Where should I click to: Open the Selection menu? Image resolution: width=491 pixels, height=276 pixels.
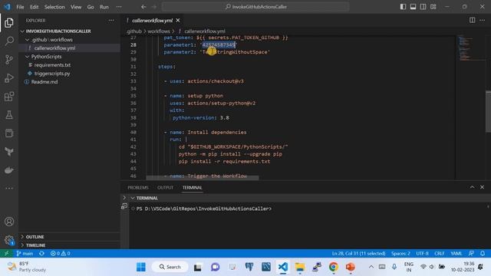coord(54,7)
